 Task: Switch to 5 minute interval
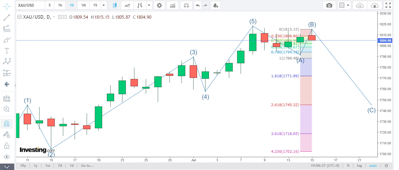tap(49, 5)
